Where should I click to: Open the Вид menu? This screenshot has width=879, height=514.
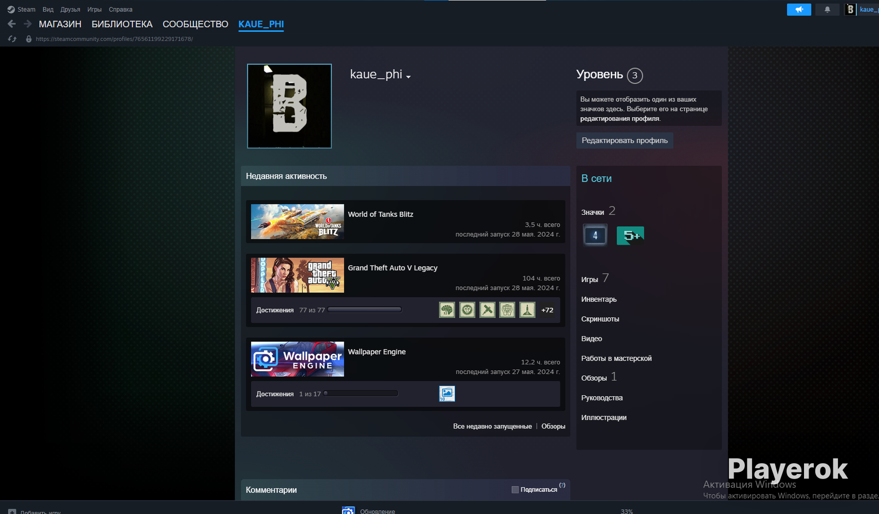pos(48,9)
